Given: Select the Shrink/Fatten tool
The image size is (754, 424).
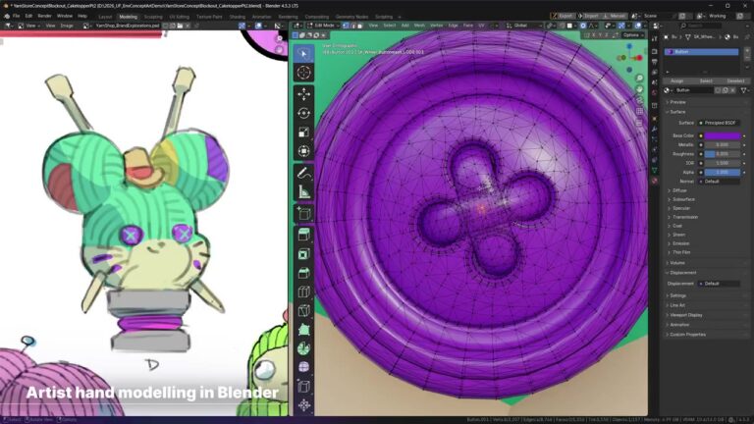Looking at the screenshot, I should pos(303,405).
